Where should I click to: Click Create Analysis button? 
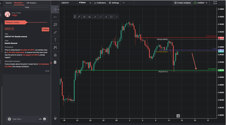coord(182,3)
